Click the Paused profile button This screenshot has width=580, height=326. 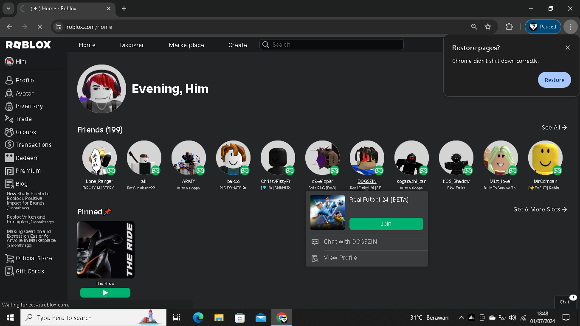click(x=543, y=27)
